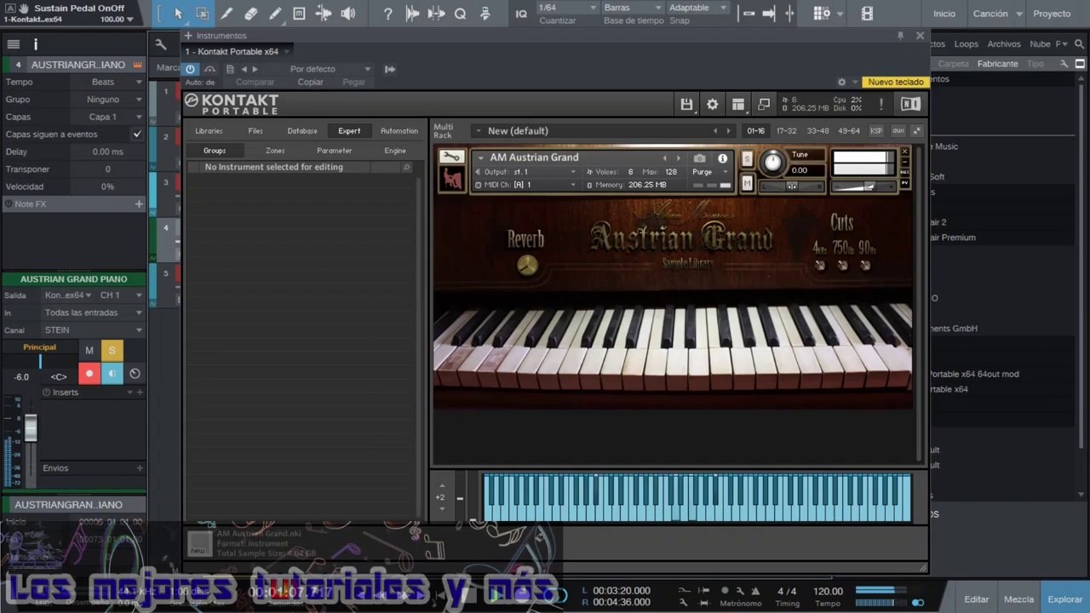Open the Canción page
The width and height of the screenshot is (1090, 613).
990,14
